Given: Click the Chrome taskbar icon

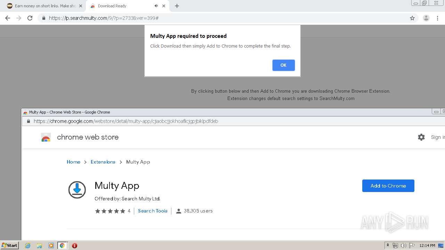Looking at the screenshot, I should pos(62,245).
